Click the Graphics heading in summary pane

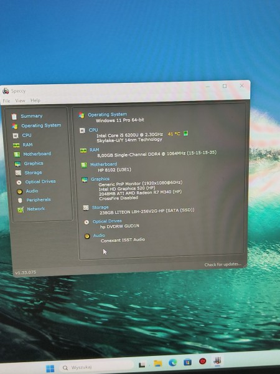[100, 179]
